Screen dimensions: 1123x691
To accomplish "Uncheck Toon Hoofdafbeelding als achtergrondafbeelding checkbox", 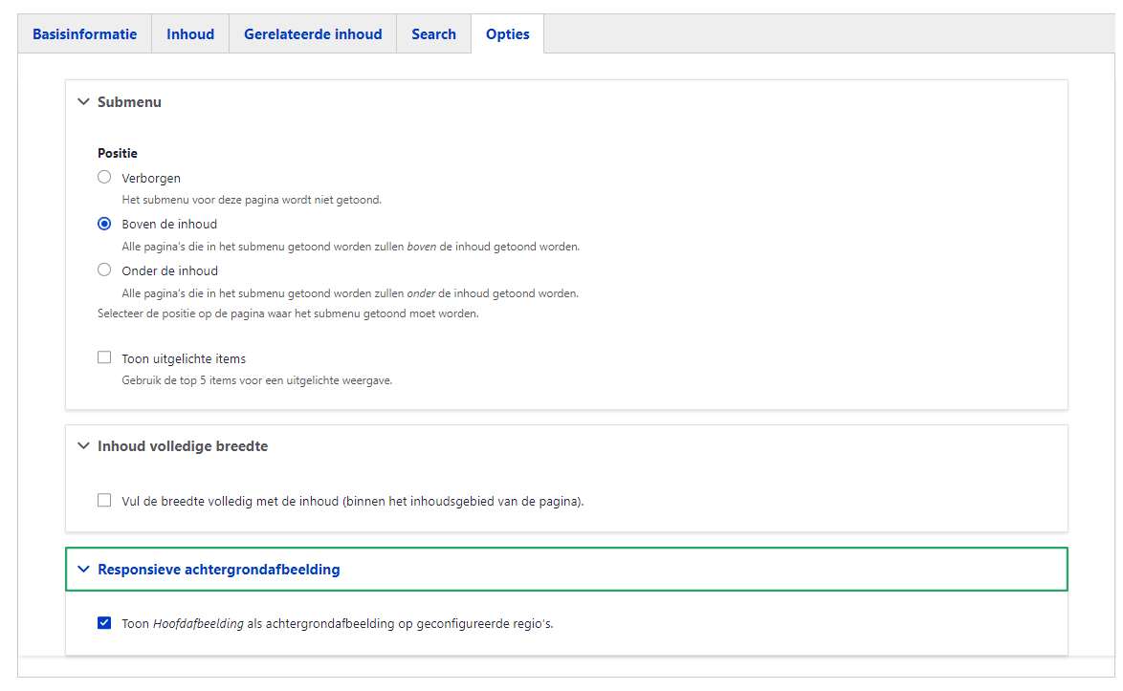I will (x=104, y=623).
